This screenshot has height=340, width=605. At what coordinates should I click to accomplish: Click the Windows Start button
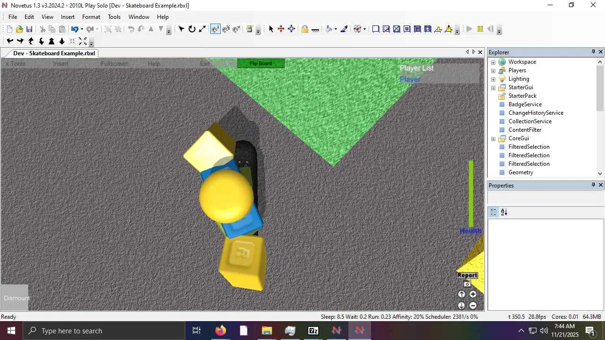11,331
